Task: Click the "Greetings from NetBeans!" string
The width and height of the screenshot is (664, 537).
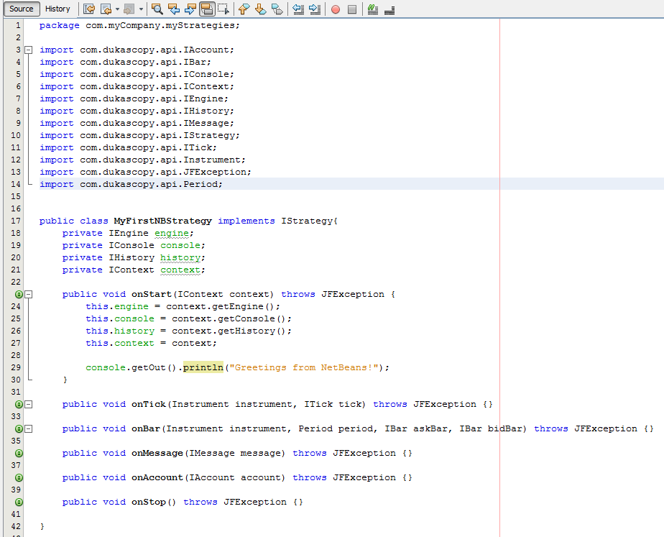Action: pyautogui.click(x=304, y=367)
